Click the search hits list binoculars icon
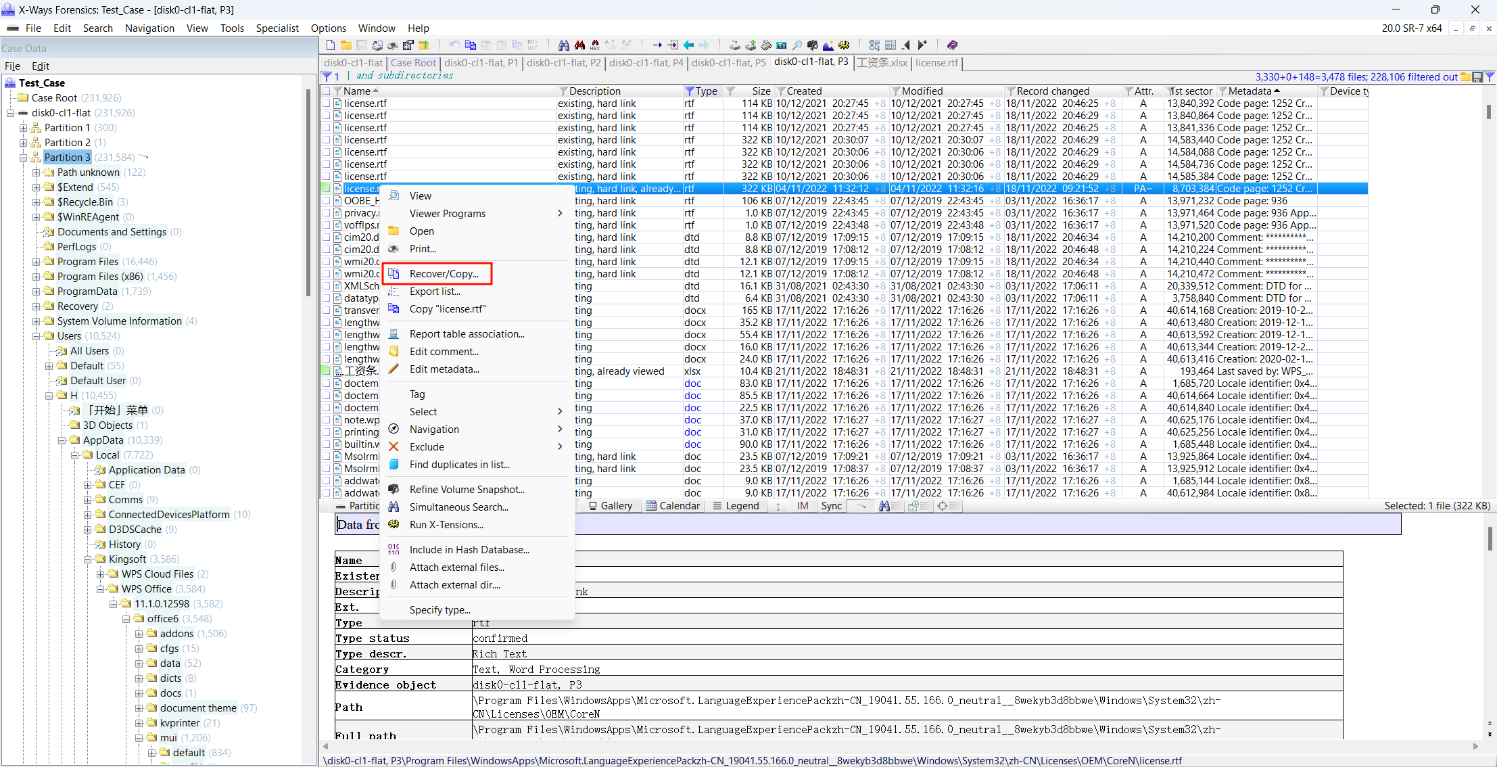Viewport: 1497px width, 767px height. pos(890,506)
